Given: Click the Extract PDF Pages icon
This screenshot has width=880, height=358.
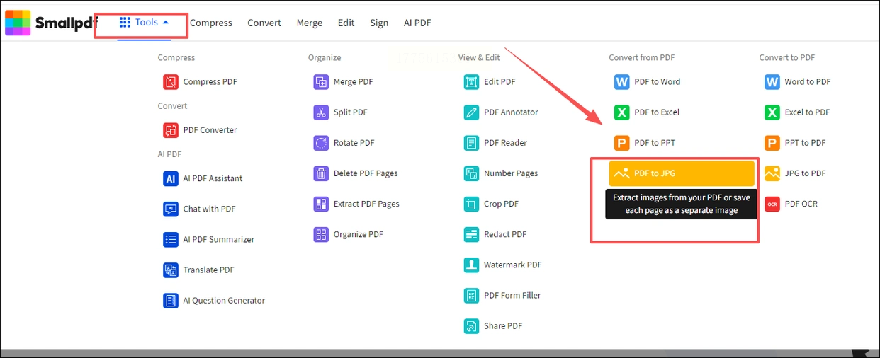Looking at the screenshot, I should [x=321, y=204].
